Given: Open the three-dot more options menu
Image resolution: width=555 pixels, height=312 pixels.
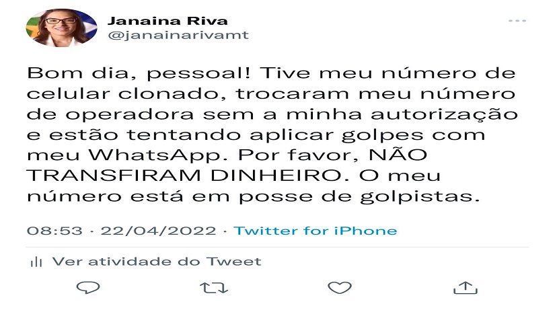Looking at the screenshot, I should (517, 21).
